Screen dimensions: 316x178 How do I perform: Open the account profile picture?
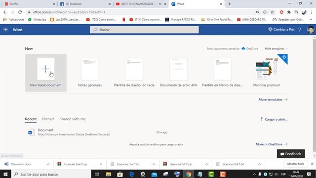311,30
